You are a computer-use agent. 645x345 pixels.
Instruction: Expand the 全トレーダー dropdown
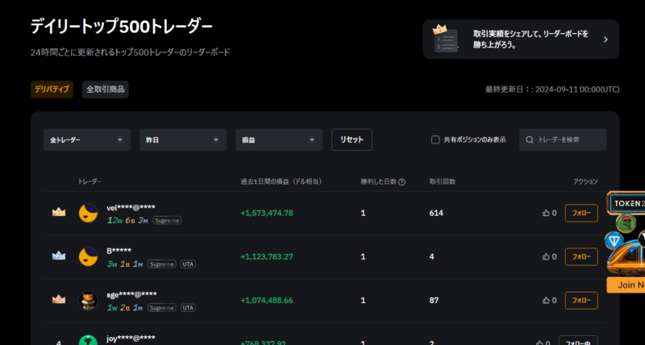pyautogui.click(x=87, y=139)
